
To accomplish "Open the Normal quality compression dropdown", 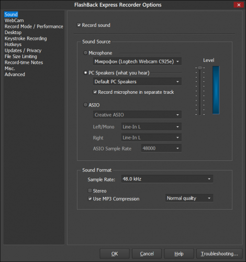I will tap(189, 198).
